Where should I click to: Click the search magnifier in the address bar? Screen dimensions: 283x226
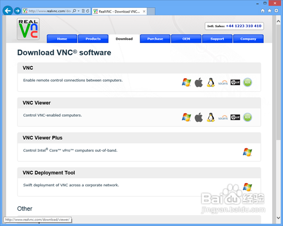tap(74, 11)
